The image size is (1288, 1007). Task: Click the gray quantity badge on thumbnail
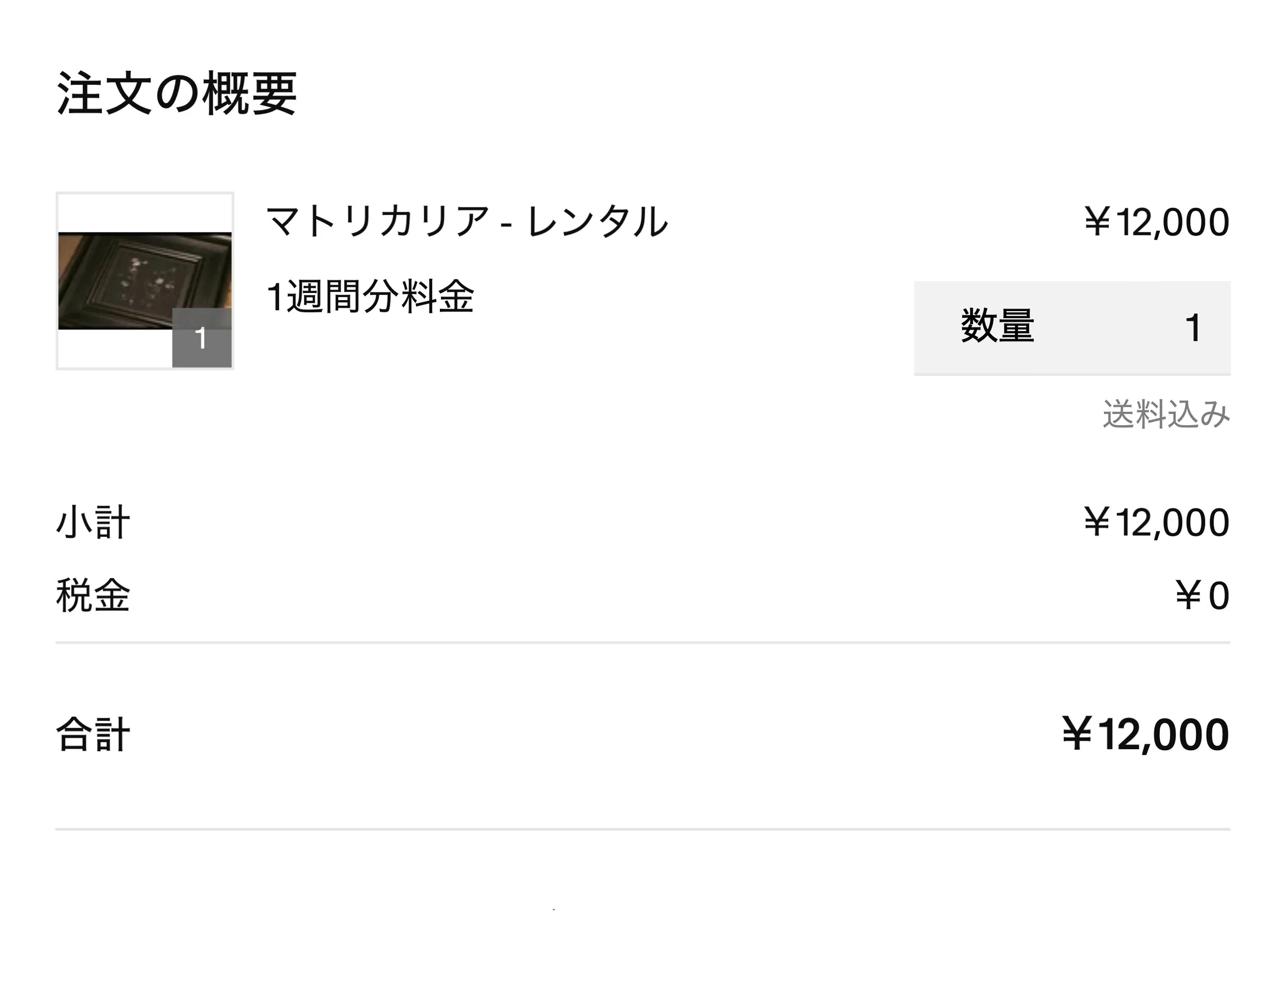pyautogui.click(x=202, y=338)
